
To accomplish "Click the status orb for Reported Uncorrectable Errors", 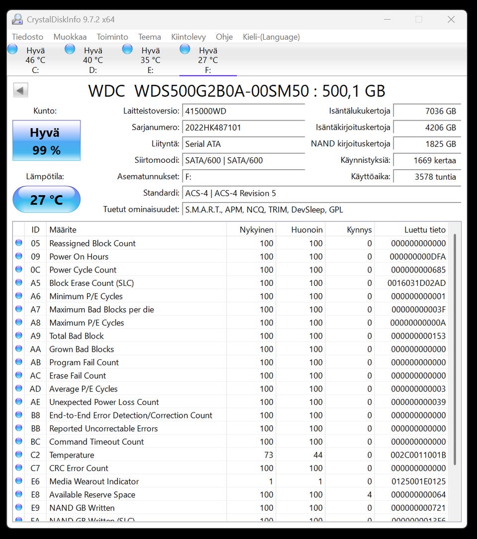I will 19,428.
